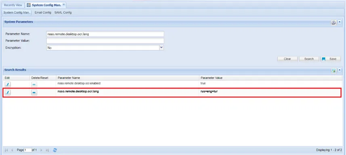
Task: Click the Save button
Action: [x=331, y=59]
